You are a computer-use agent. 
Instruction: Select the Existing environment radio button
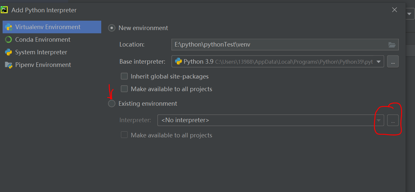pyautogui.click(x=112, y=103)
